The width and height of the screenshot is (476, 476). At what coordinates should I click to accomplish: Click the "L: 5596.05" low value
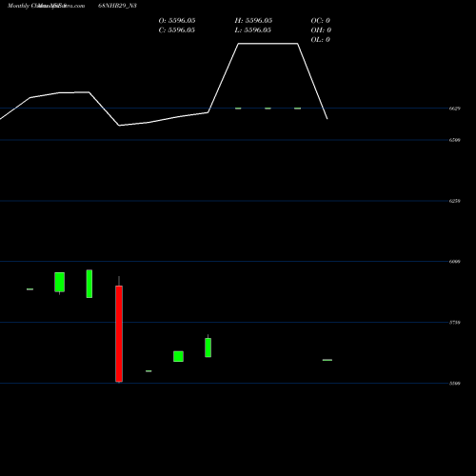coord(253,30)
